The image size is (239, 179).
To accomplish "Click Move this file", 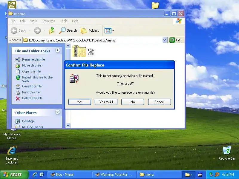I will 32,65.
